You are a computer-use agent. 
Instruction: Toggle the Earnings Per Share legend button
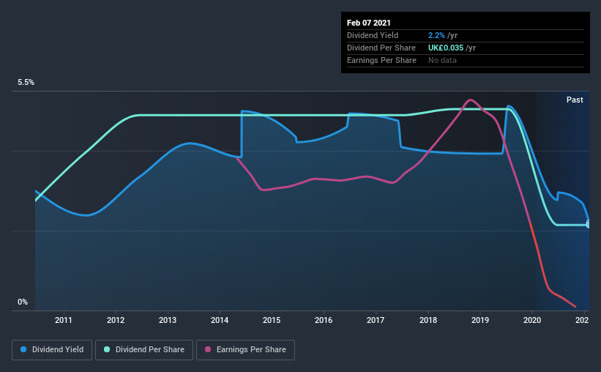tap(245, 350)
